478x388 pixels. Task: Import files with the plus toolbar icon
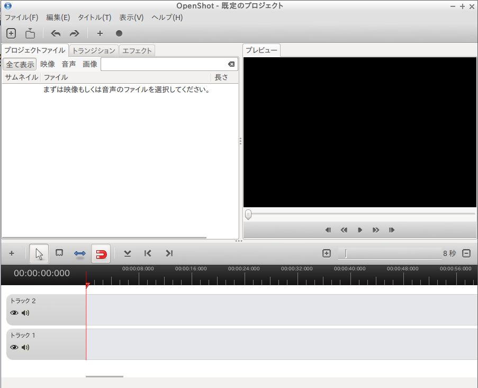point(100,33)
